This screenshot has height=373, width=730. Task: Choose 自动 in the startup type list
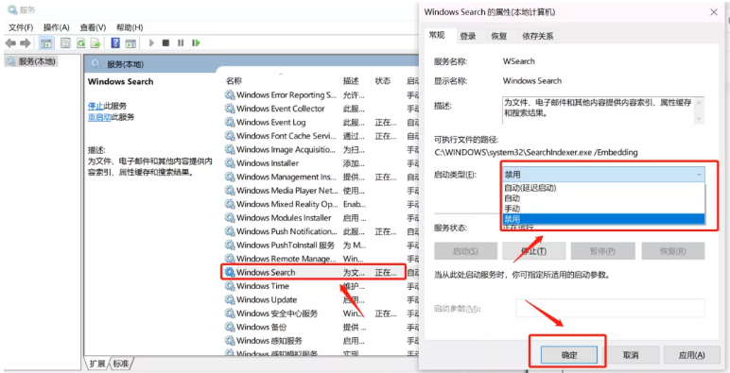pyautogui.click(x=604, y=198)
